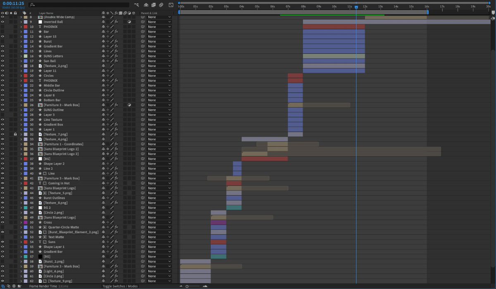Image resolution: width=496 pixels, height=289 pixels.
Task: Show the PHOENIX layer 10
Action: [x=2, y=26]
